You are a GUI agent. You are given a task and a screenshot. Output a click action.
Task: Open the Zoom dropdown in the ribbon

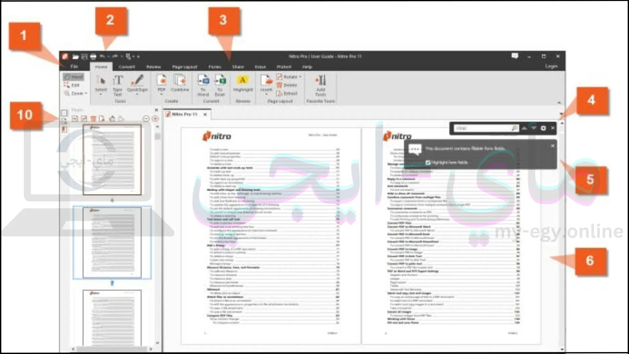pos(76,93)
